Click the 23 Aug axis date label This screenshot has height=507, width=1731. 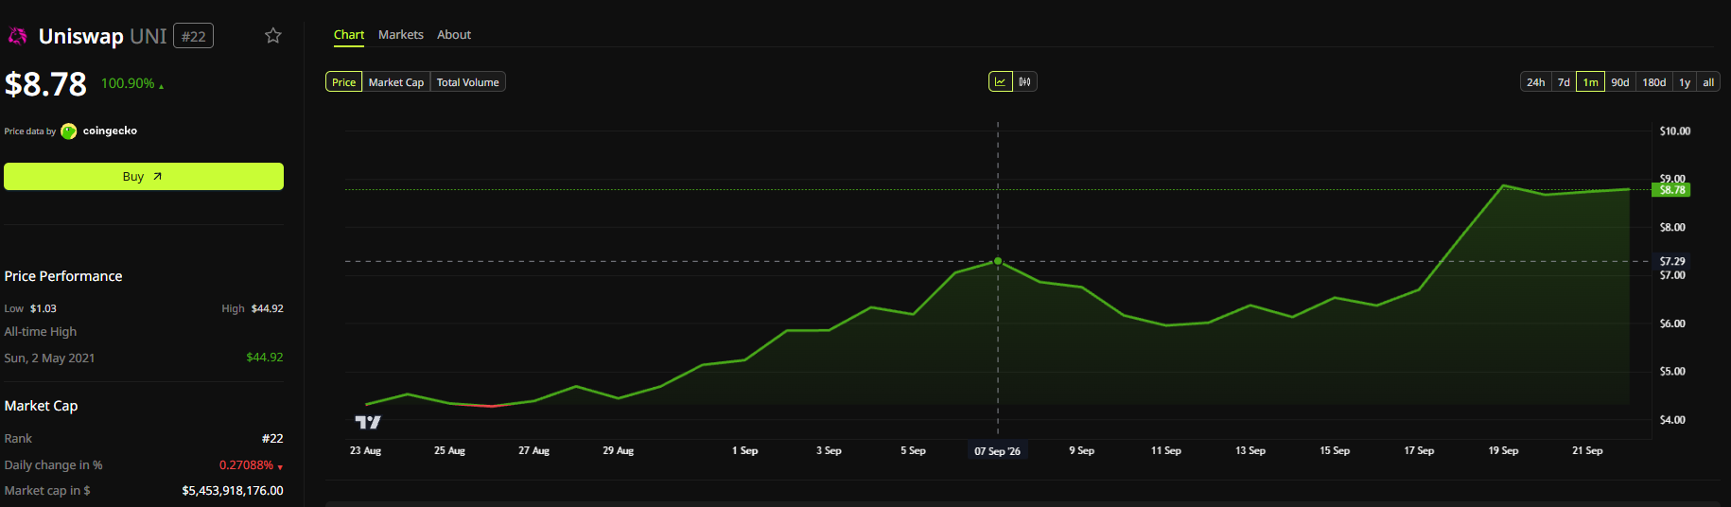365,451
